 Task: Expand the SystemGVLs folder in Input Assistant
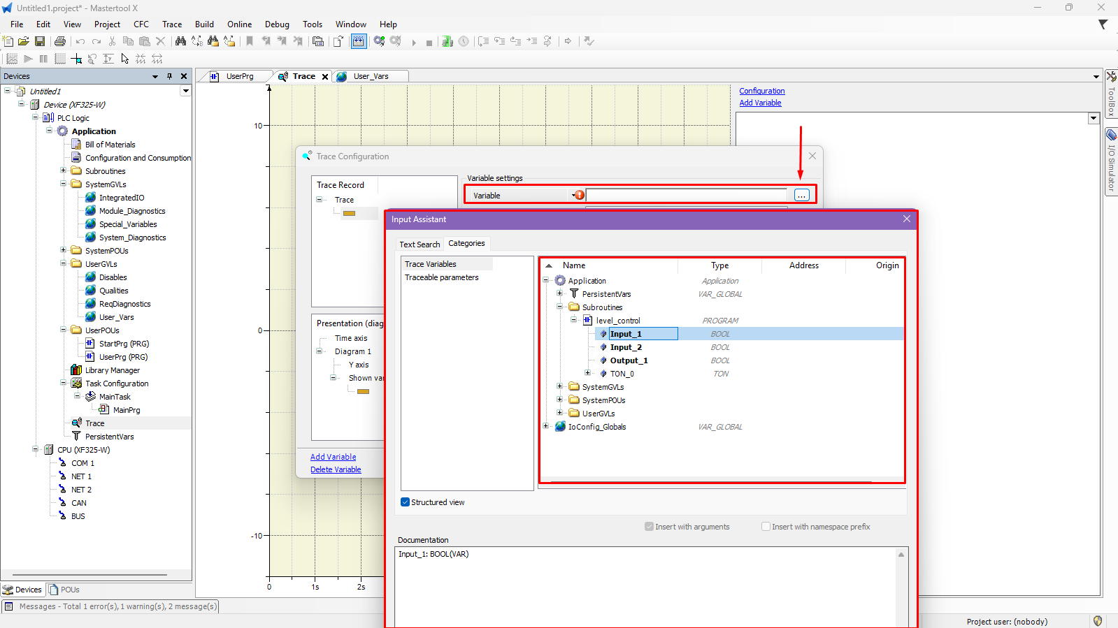pyautogui.click(x=559, y=386)
